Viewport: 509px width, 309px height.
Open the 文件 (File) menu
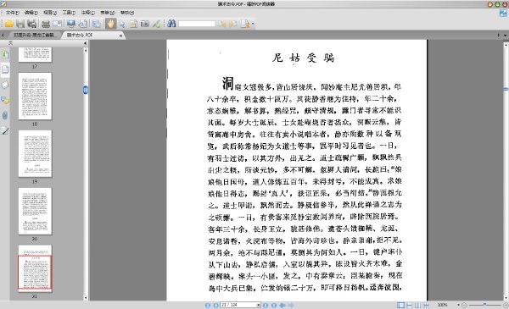pos(13,13)
